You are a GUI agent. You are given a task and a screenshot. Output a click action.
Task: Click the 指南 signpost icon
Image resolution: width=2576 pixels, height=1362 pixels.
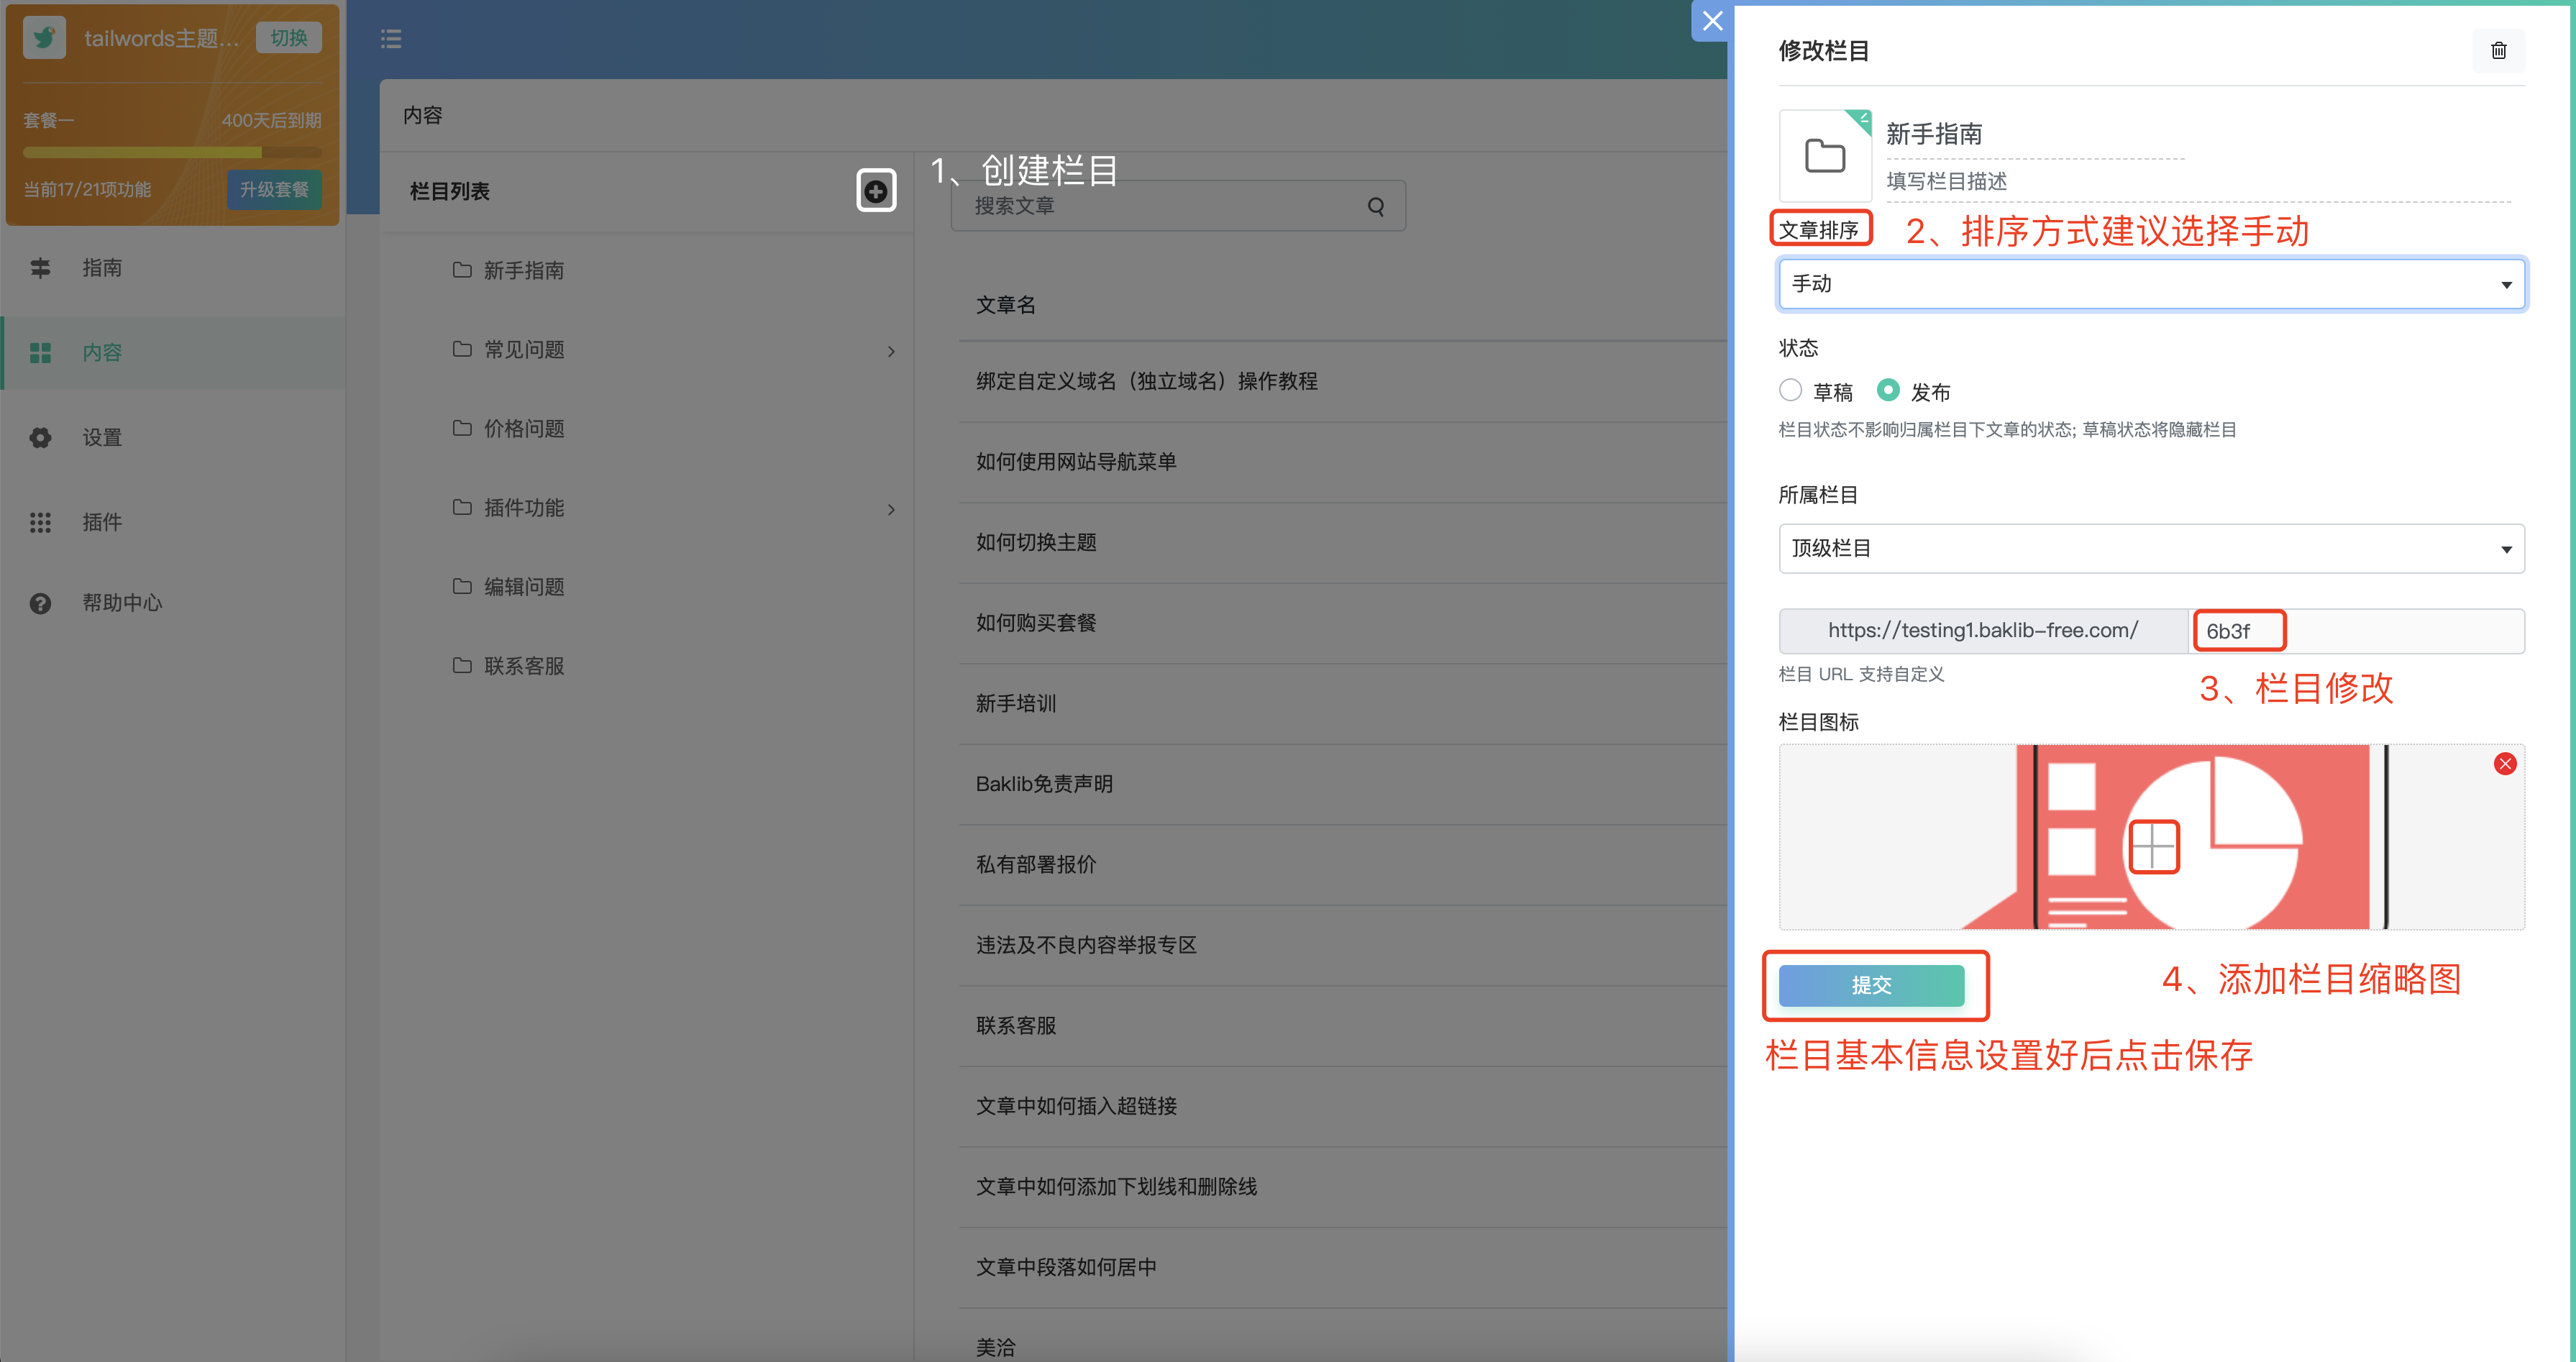point(40,268)
